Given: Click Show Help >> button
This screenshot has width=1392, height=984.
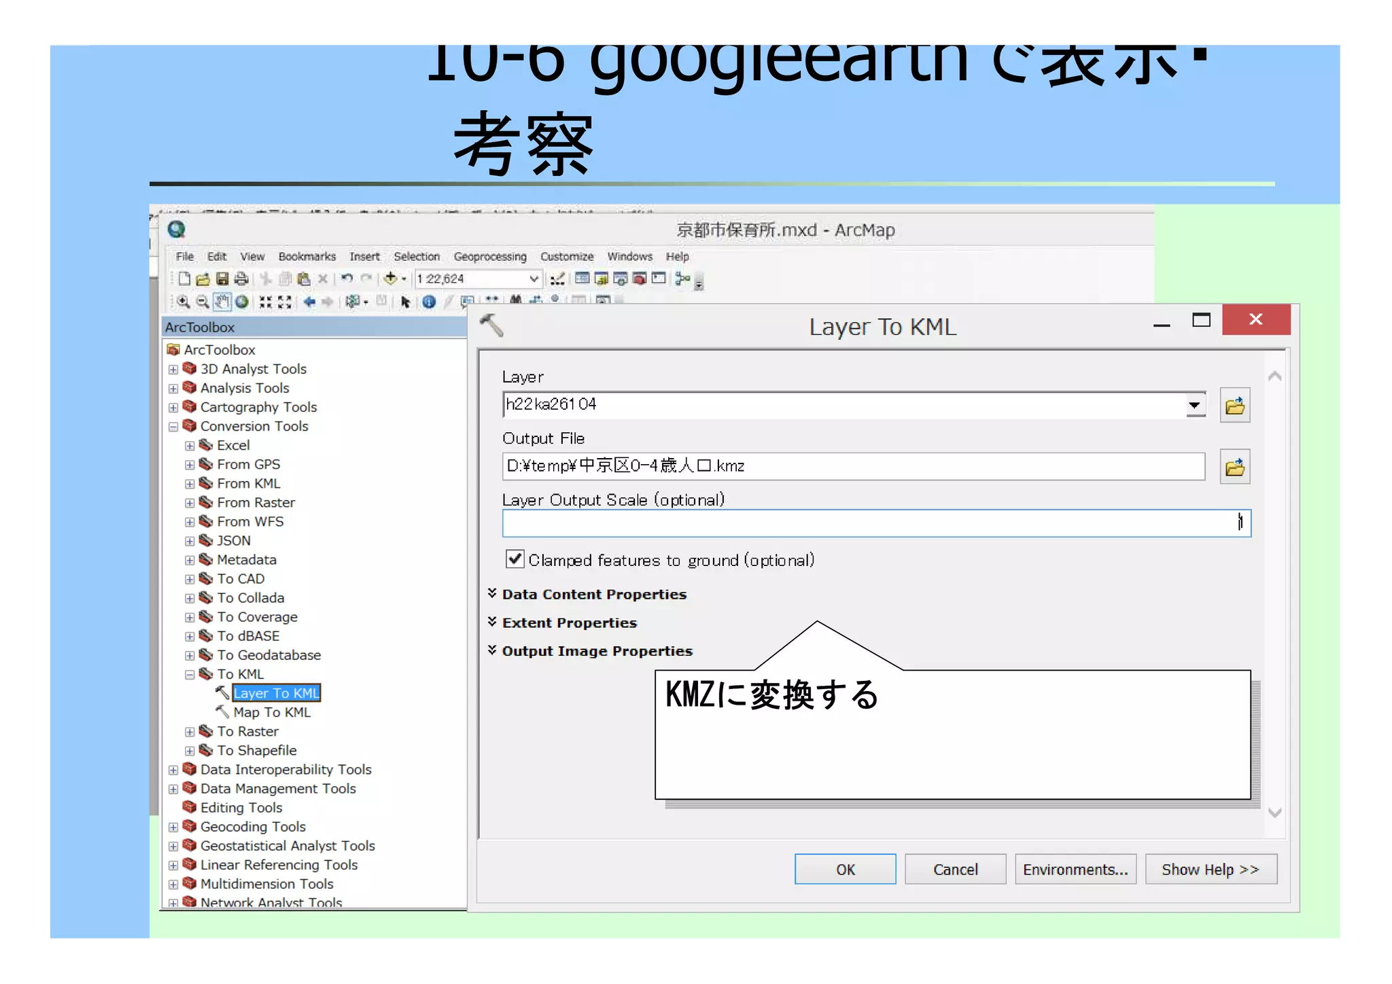Looking at the screenshot, I should click(1211, 869).
